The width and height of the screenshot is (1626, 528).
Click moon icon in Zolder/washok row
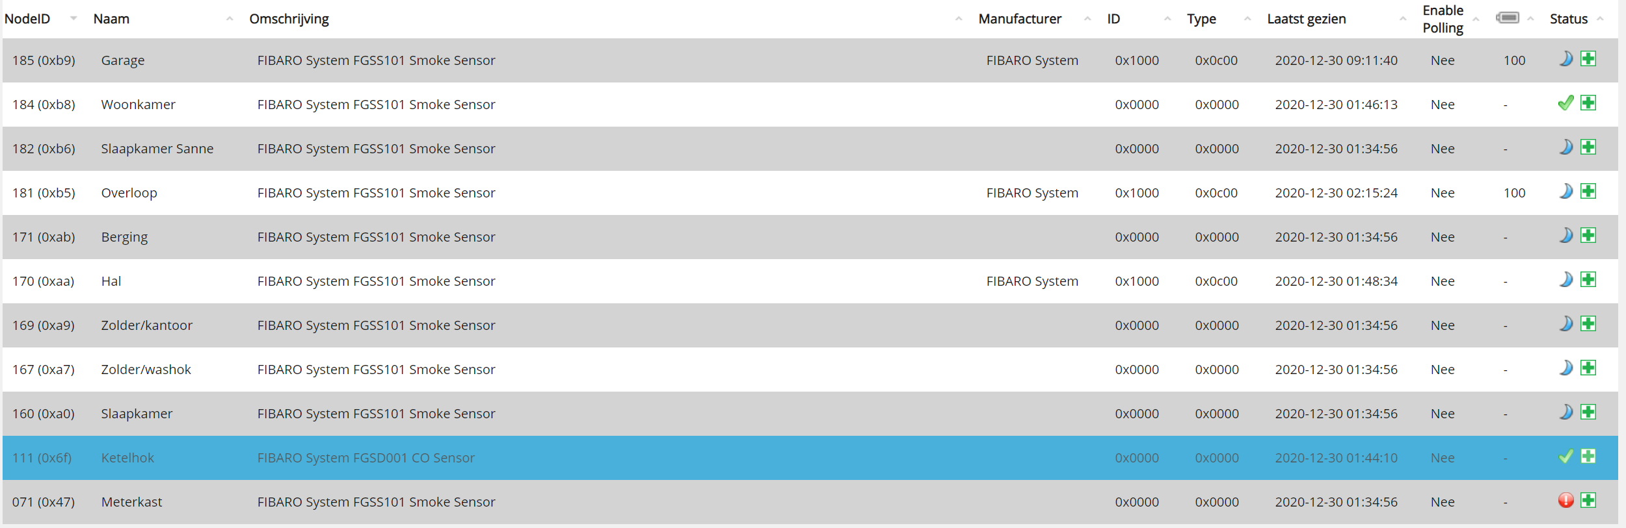click(x=1566, y=368)
